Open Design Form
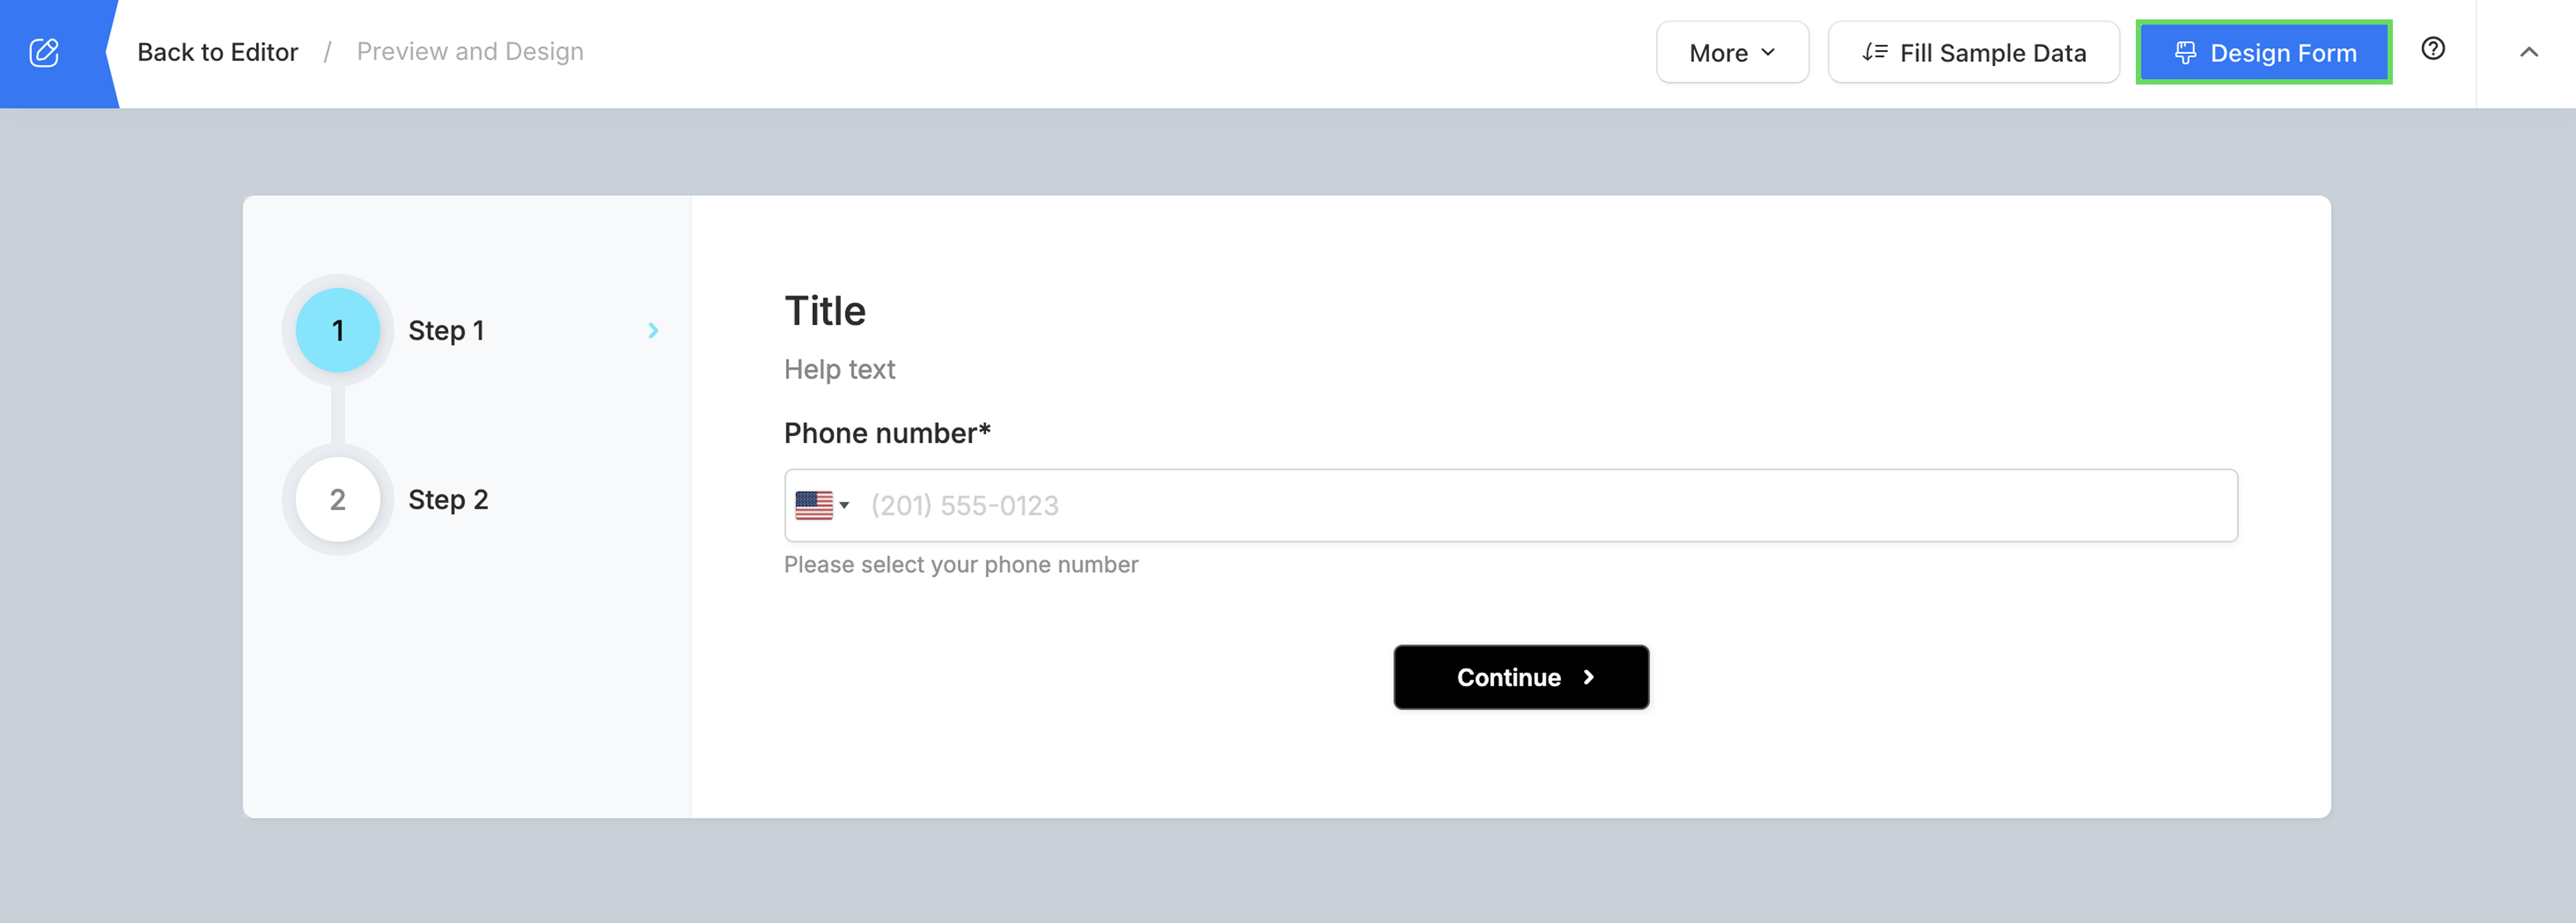The width and height of the screenshot is (2576, 923). (2263, 52)
